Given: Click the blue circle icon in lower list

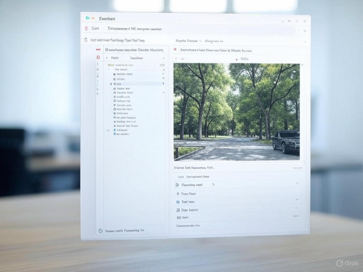Looking at the screenshot, I should coord(178,202).
